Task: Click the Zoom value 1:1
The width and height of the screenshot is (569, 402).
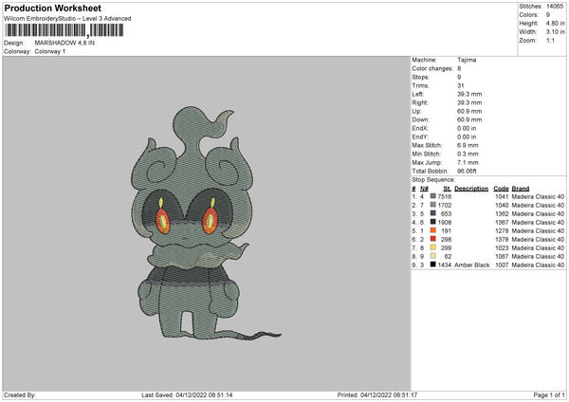Action: (550, 40)
